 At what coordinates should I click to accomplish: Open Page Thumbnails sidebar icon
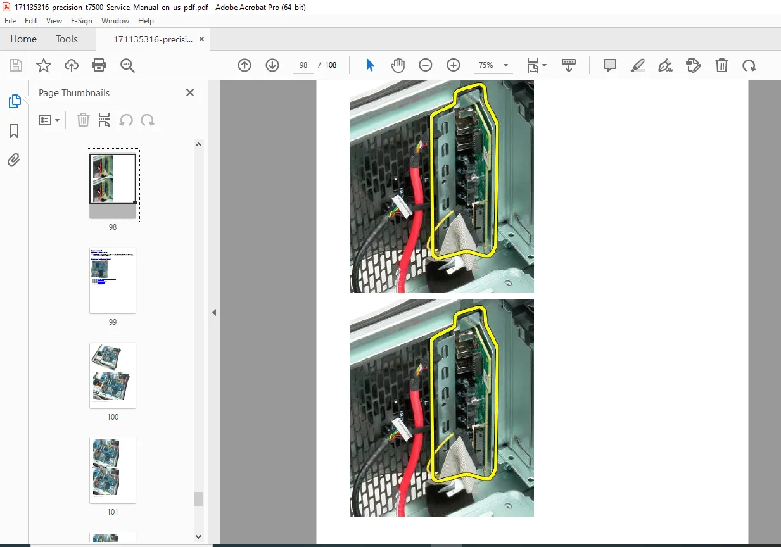point(14,101)
